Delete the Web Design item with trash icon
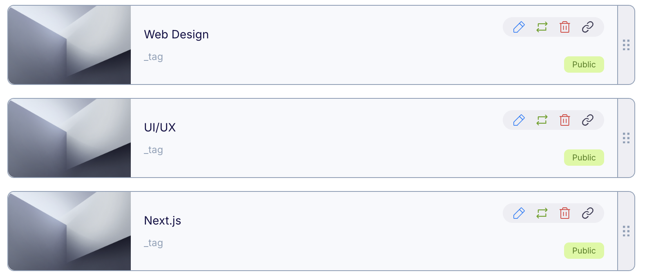Viewport: 645px width, 278px height. click(x=565, y=27)
